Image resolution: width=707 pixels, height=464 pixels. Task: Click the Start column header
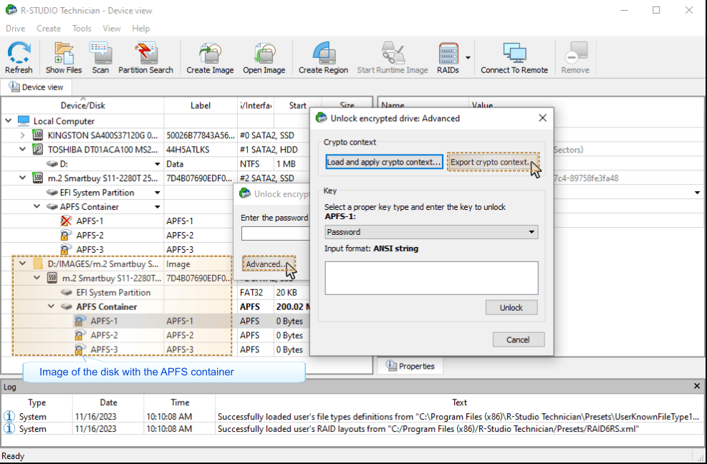(297, 105)
